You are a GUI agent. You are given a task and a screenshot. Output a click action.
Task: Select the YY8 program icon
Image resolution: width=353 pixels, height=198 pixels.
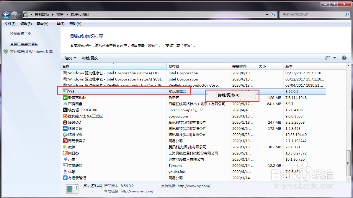65,91
